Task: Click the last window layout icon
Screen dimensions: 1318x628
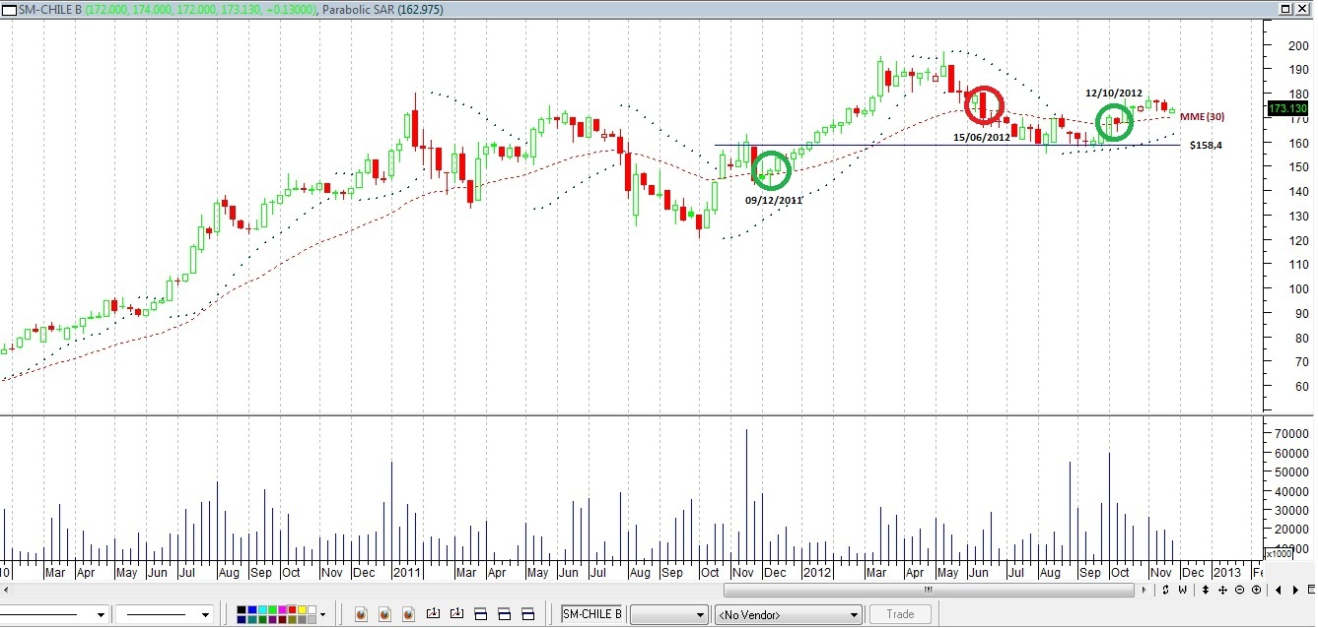Action: 527,613
